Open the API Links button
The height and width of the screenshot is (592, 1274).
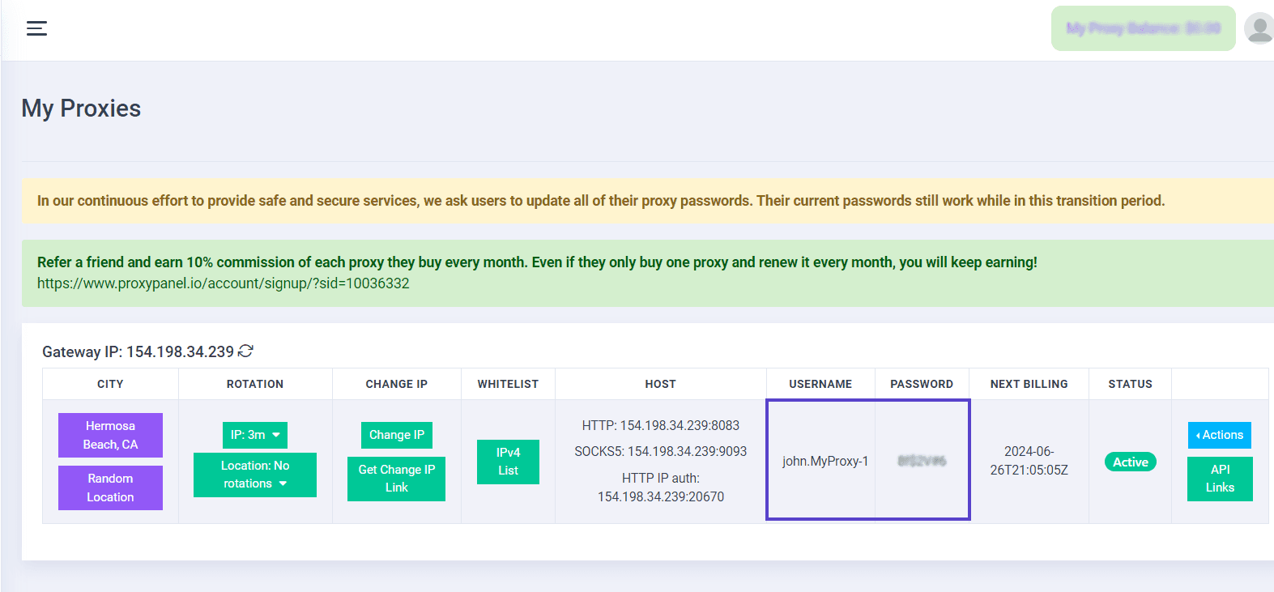coord(1219,479)
